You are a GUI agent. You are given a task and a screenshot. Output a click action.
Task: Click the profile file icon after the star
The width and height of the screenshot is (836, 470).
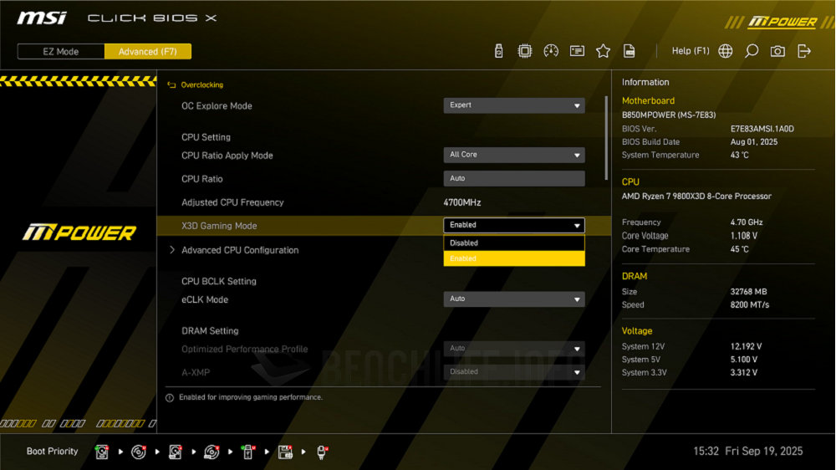[x=630, y=51]
